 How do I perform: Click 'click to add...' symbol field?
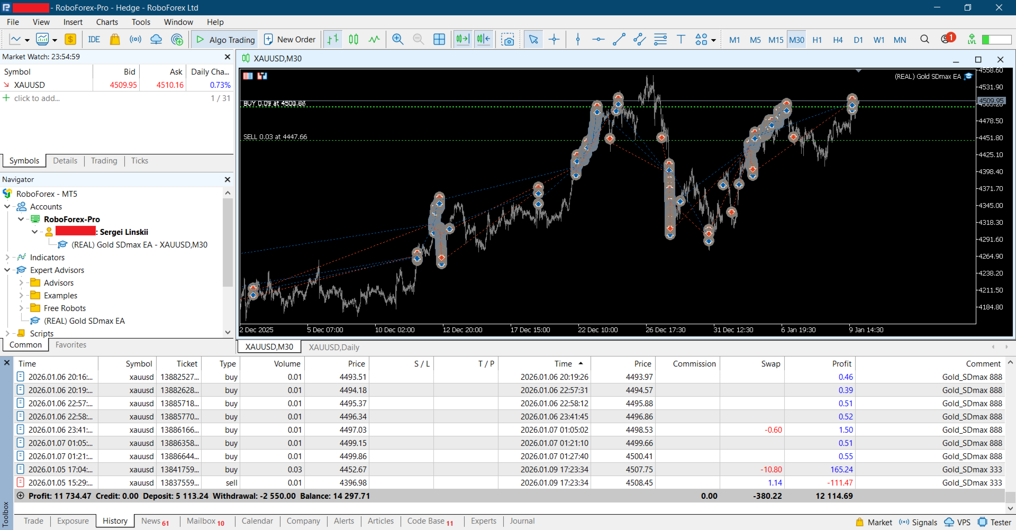tap(37, 98)
